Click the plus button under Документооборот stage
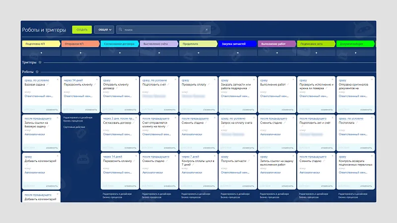397x223 pixels. coord(355,53)
